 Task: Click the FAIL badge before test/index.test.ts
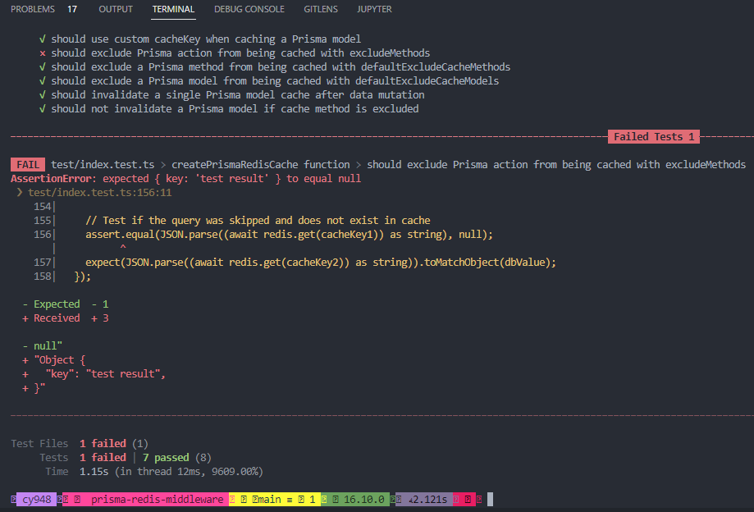point(26,164)
